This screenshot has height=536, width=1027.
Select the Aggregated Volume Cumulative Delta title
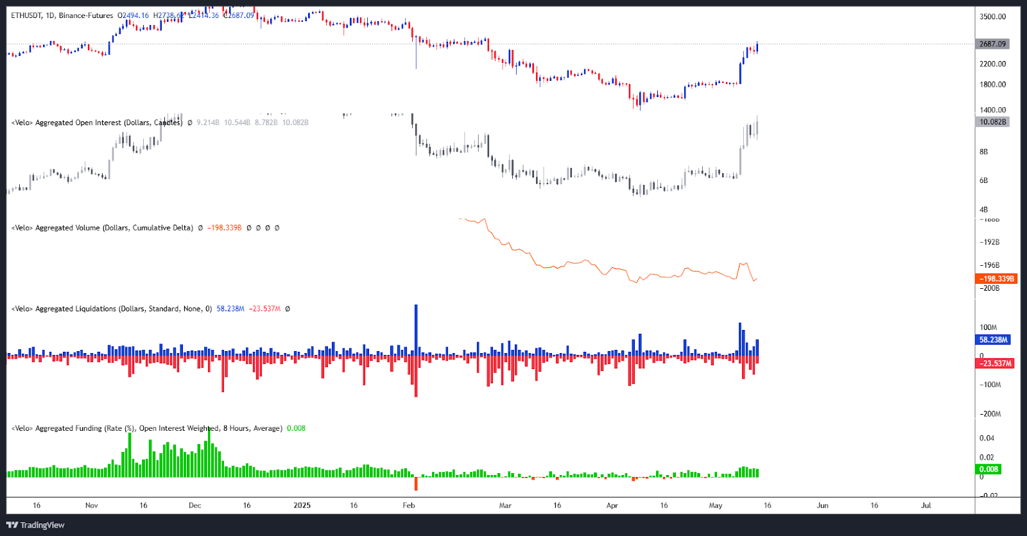click(102, 228)
